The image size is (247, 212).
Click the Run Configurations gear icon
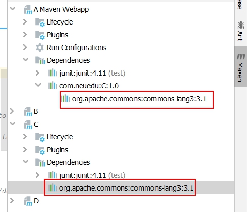coord(40,48)
